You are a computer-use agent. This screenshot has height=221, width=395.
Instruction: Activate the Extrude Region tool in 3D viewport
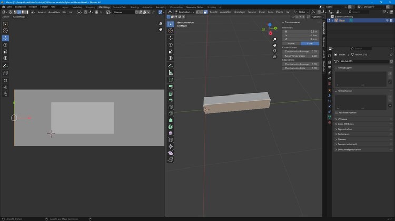click(171, 87)
